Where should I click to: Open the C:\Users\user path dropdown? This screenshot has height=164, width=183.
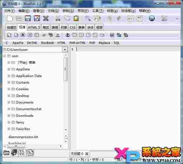(x=65, y=49)
